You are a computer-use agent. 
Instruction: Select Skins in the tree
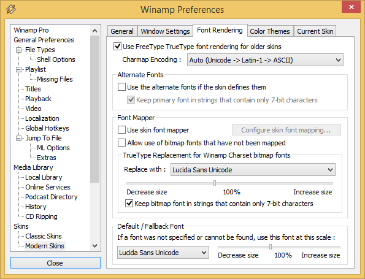21,226
